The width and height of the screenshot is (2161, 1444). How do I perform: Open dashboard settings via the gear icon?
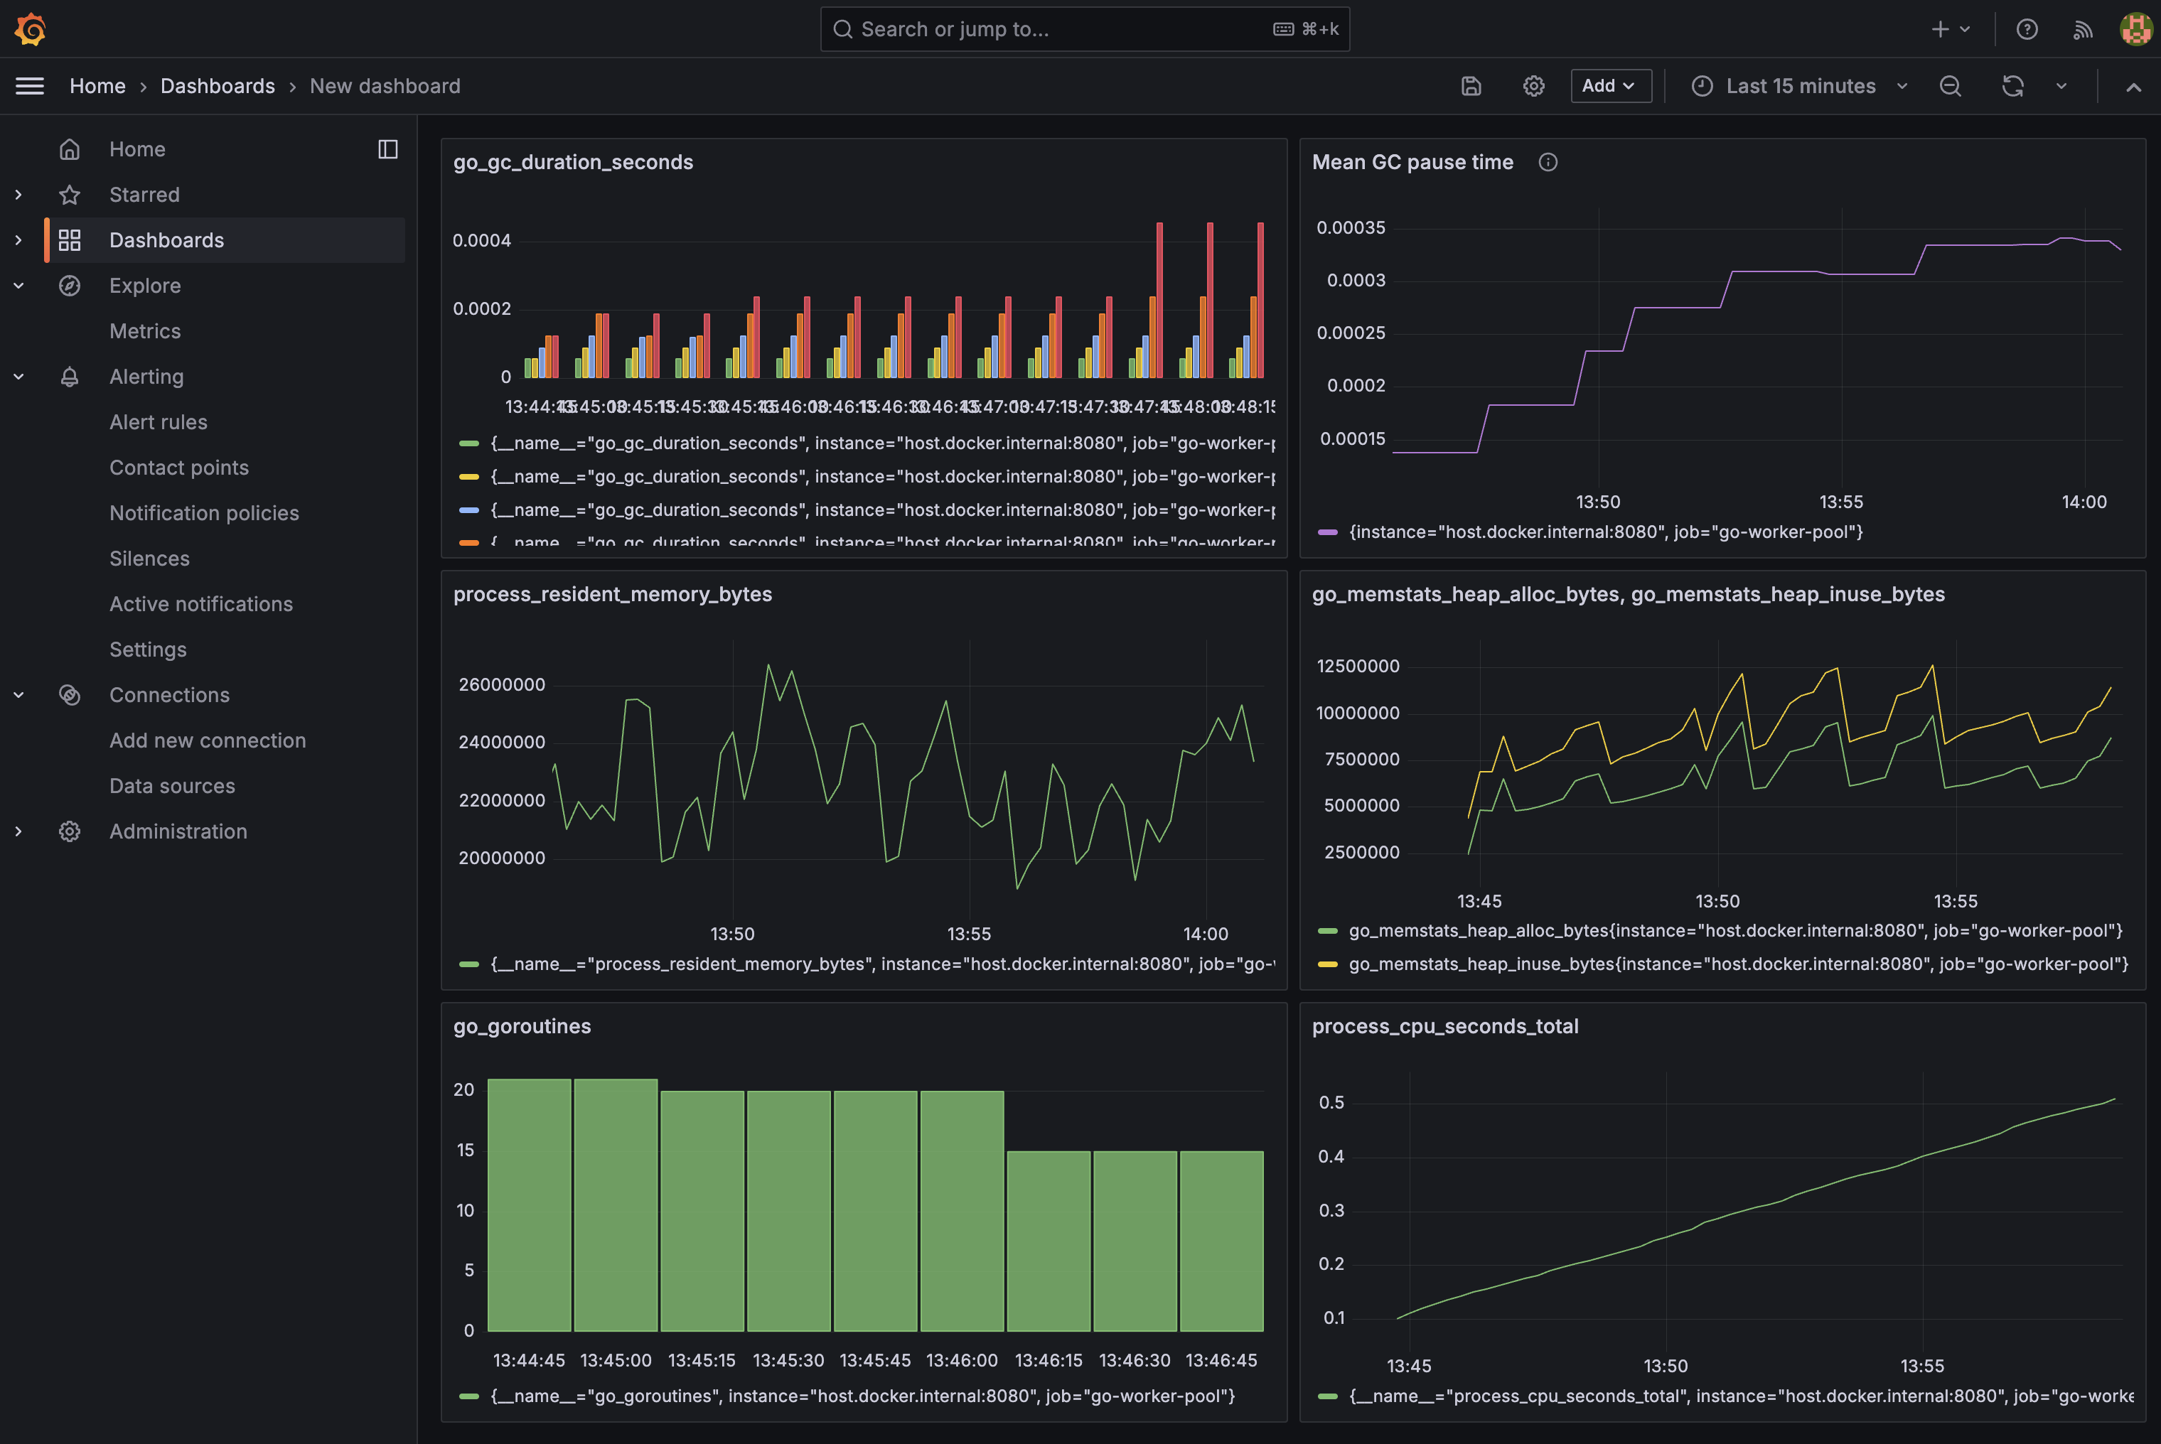[1533, 86]
